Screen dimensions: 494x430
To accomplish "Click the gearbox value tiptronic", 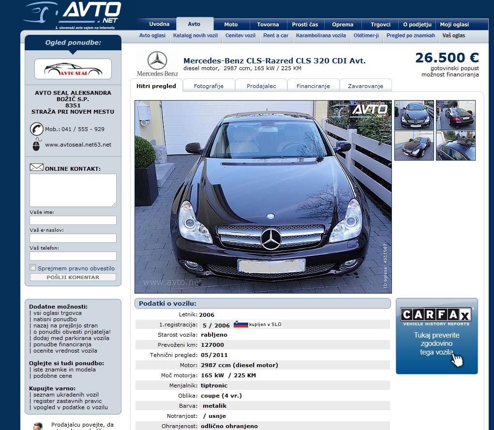I will point(214,386).
